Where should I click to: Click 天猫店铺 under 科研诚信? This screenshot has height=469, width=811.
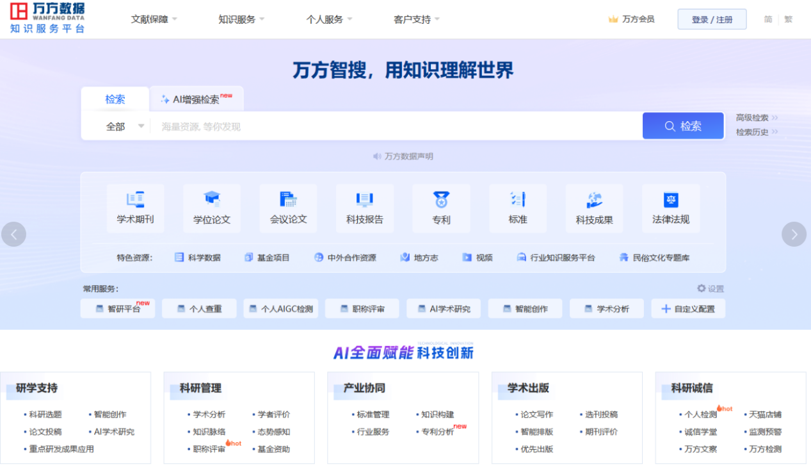[x=766, y=415]
